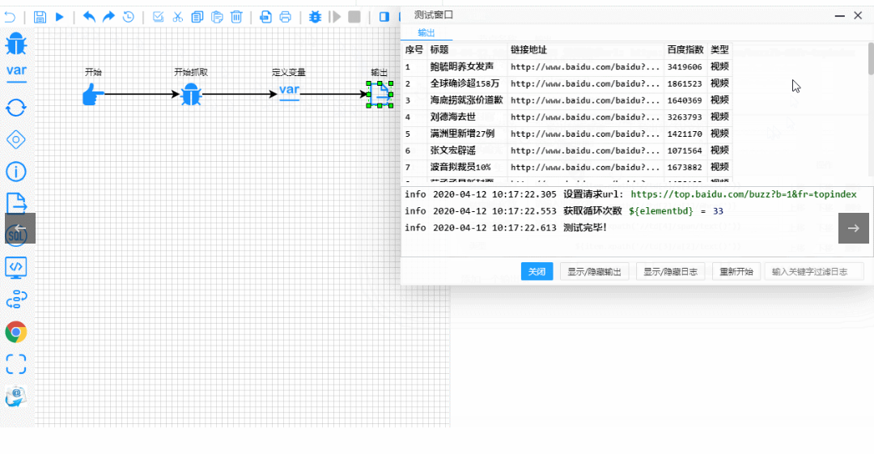874x454 pixels.
Task: Select the row titled 波音拟裁员10%
Action: pyautogui.click(x=567, y=168)
